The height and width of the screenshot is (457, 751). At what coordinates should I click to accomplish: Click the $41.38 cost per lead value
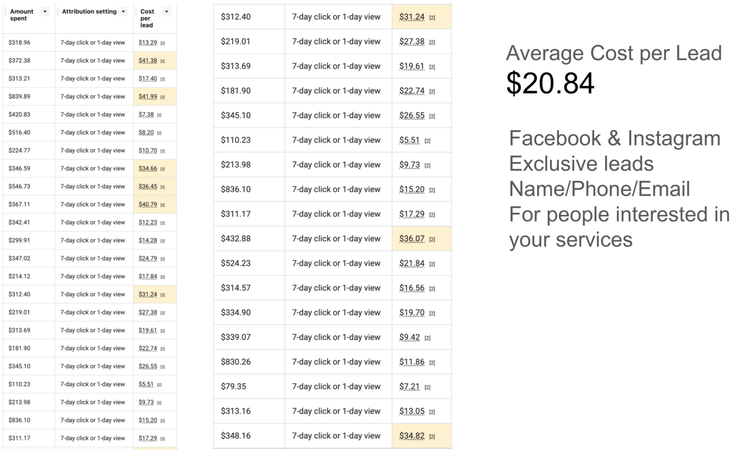tap(148, 61)
